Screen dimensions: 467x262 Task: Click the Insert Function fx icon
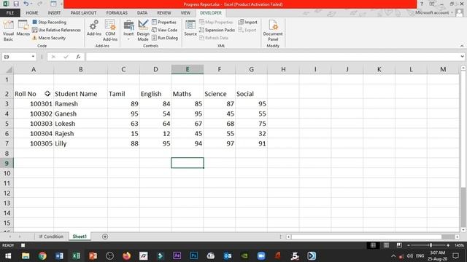tap(78, 57)
